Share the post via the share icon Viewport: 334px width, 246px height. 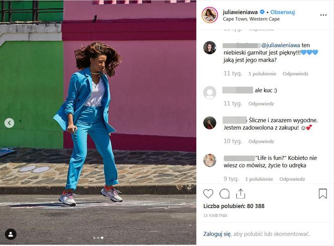(241, 194)
